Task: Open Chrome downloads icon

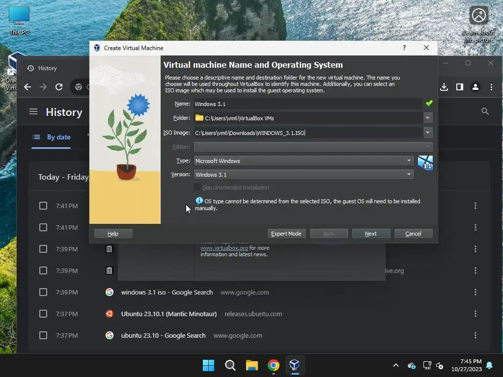Action: point(444,87)
